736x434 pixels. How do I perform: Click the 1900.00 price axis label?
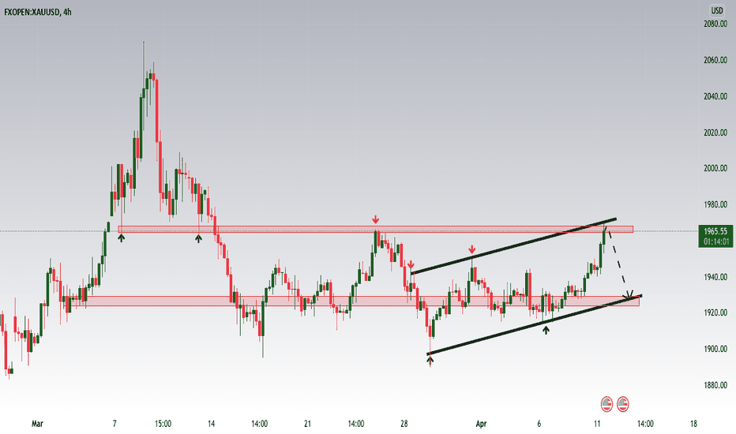click(x=715, y=349)
